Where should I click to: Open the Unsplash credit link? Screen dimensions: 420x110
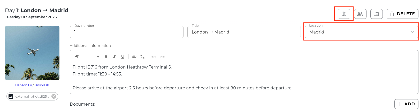tap(42, 85)
